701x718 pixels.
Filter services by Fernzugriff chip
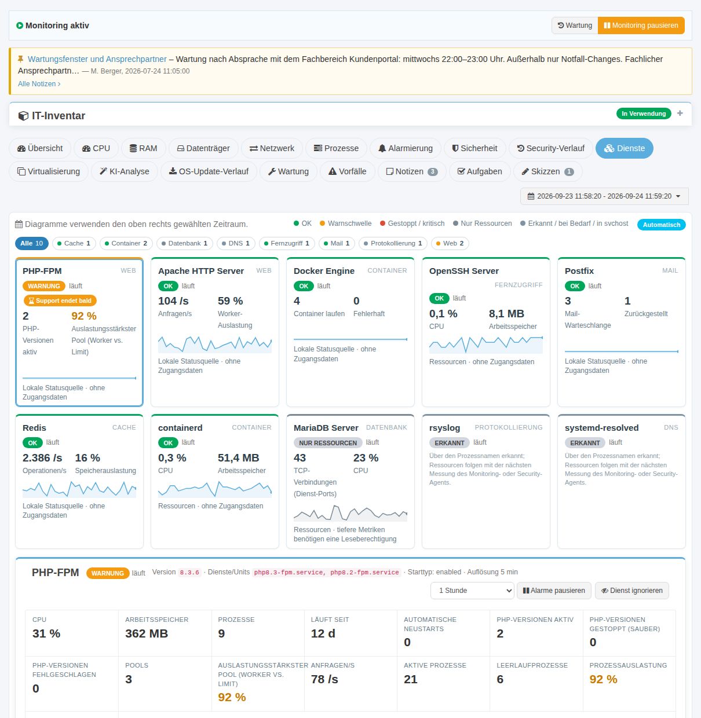coord(287,243)
